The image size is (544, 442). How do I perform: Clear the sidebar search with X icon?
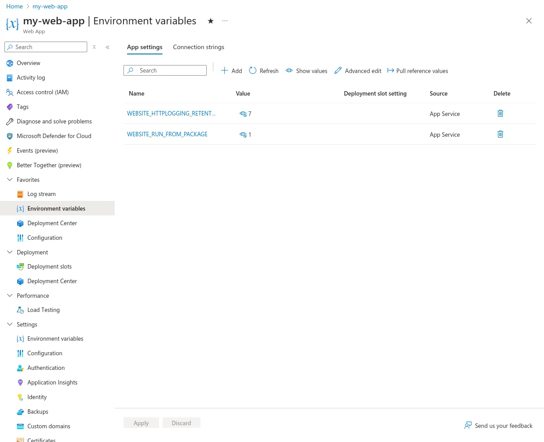tap(94, 47)
